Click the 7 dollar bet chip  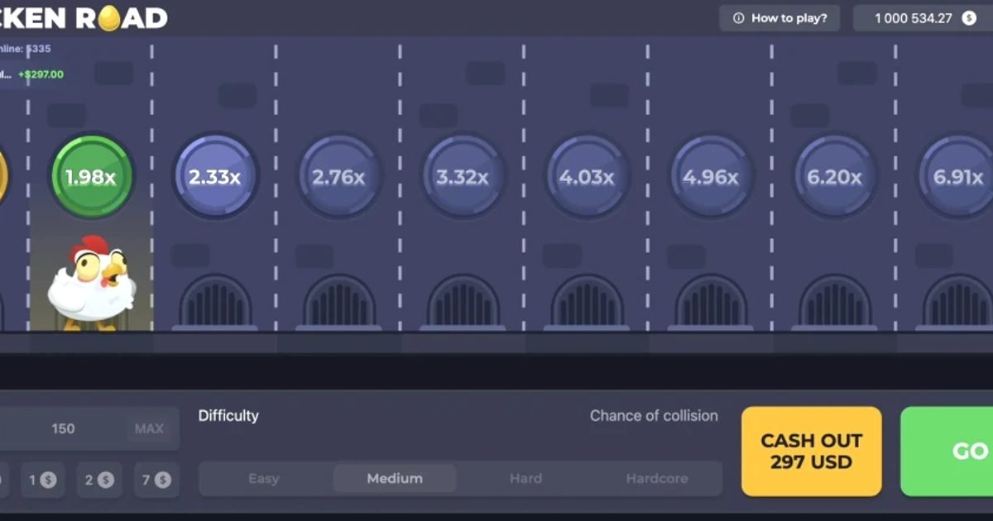pos(156,479)
